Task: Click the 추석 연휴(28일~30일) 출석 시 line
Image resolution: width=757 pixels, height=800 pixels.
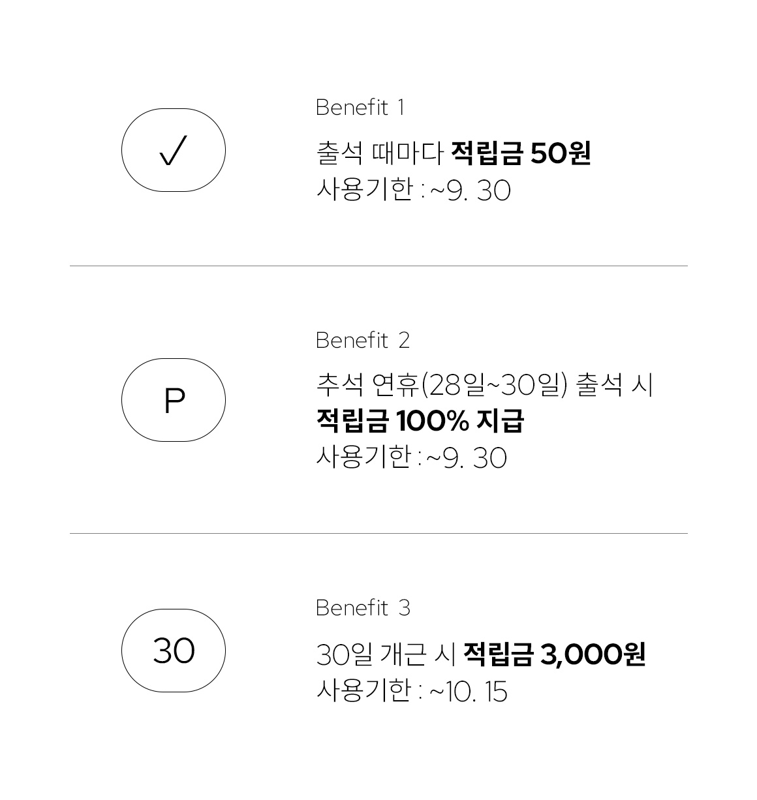Action: 484,385
